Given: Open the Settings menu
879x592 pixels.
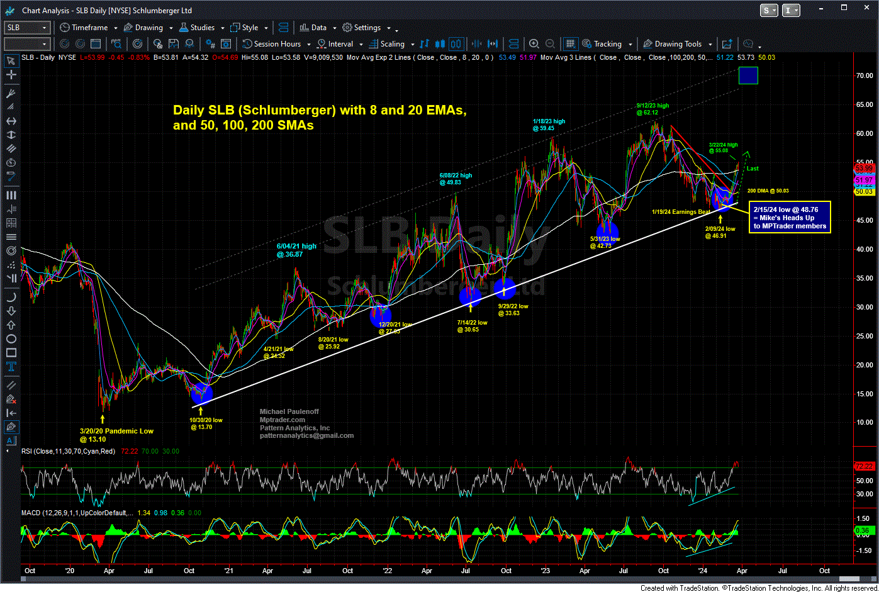Looking at the screenshot, I should (x=362, y=28).
